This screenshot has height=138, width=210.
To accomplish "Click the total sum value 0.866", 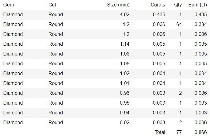I will point(200,132).
